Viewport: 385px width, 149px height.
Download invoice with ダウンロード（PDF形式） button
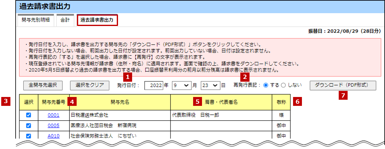(x=343, y=85)
